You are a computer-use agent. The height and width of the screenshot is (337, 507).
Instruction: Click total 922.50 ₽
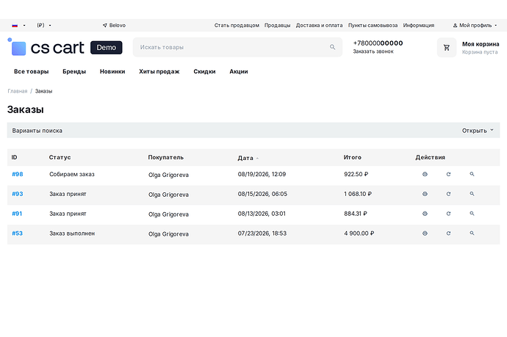(356, 174)
